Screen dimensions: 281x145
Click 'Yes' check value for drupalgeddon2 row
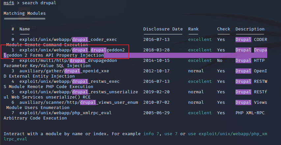tap(221, 50)
